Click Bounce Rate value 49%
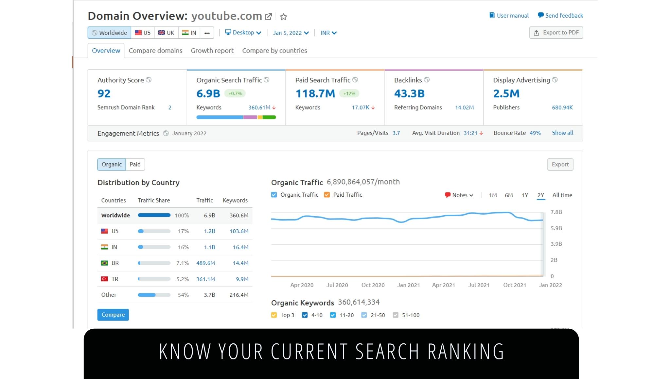This screenshot has width=670, height=379. click(535, 133)
